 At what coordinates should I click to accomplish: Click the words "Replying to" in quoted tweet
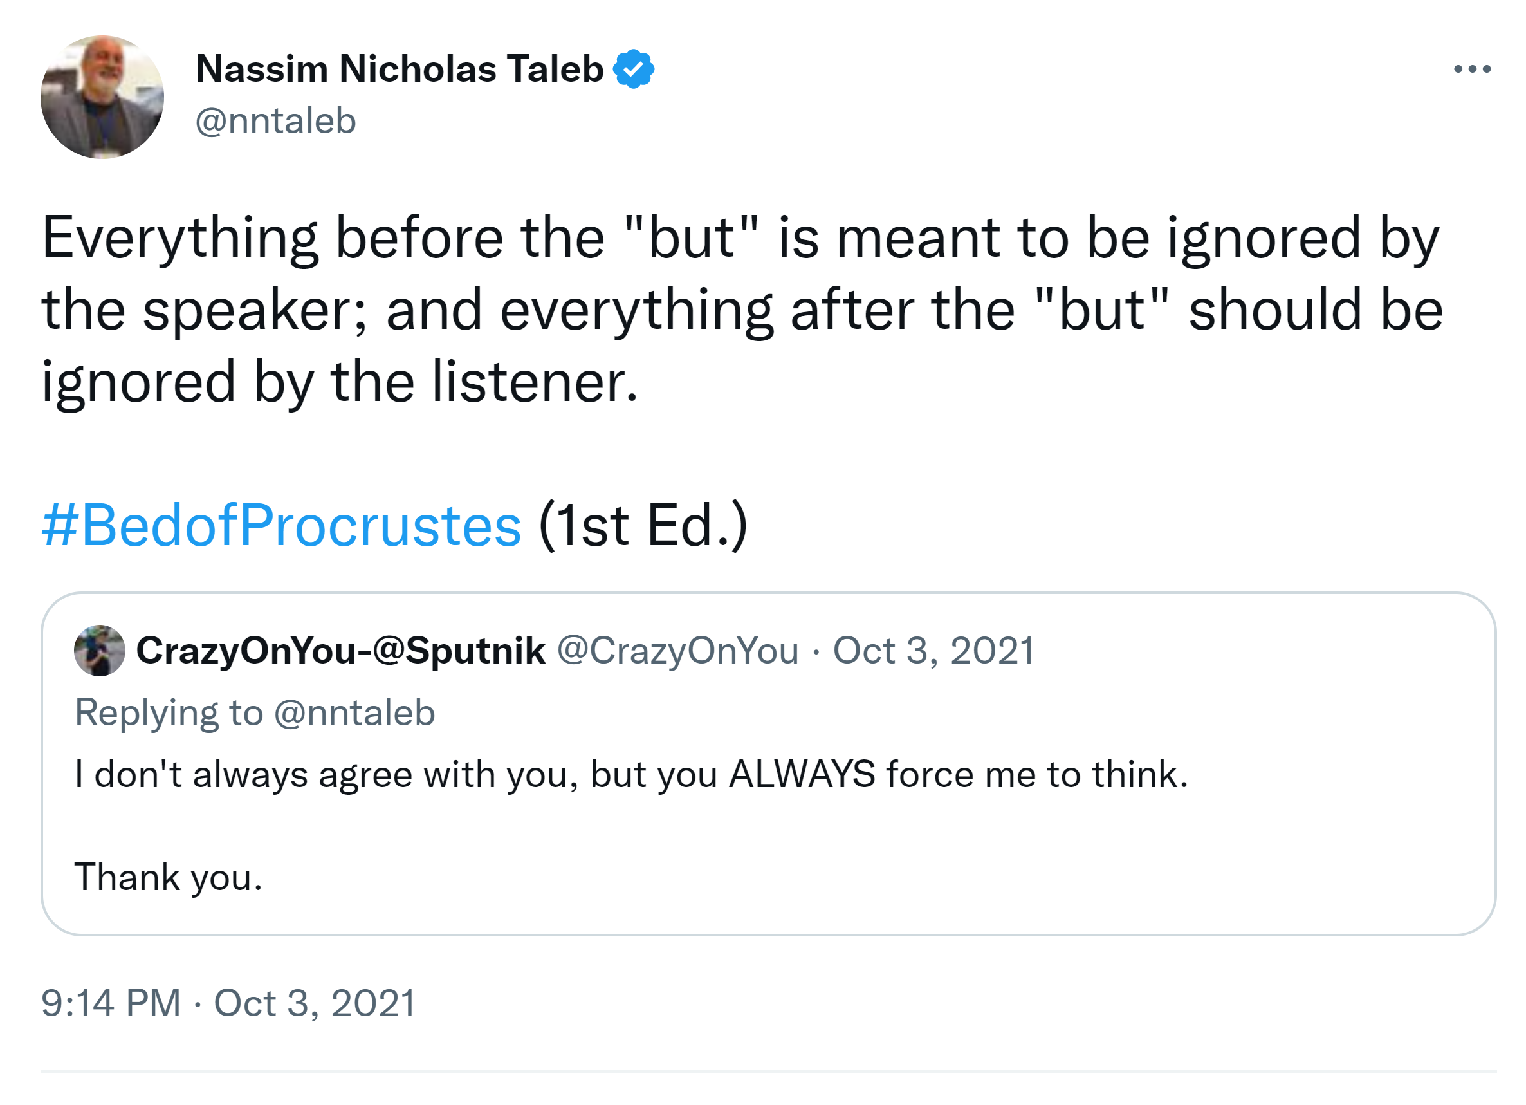tap(169, 712)
